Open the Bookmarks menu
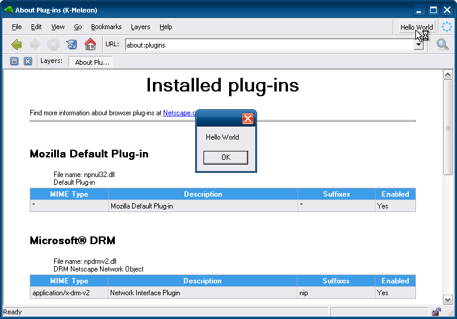Viewport: 457px width, 319px height. coord(106,27)
